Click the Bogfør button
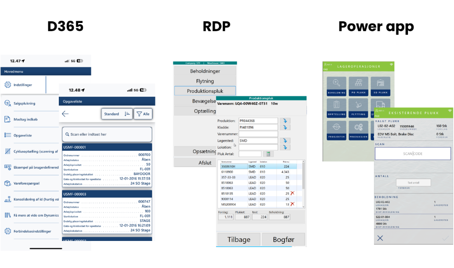This screenshot has height=268, width=454. pos(284,240)
